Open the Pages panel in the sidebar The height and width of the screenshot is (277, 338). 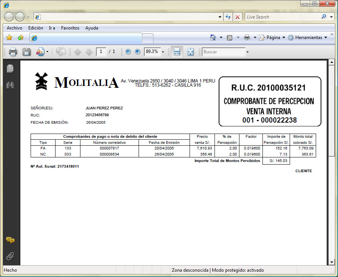coord(10,68)
